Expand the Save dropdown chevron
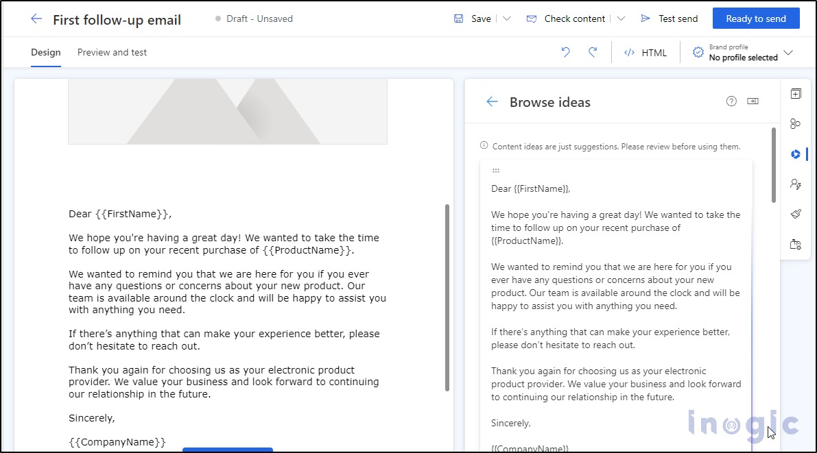817x453 pixels. click(506, 19)
